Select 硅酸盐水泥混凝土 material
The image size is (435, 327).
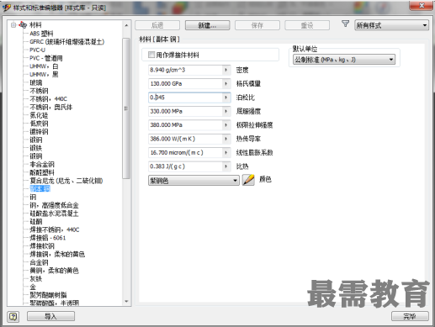point(54,214)
